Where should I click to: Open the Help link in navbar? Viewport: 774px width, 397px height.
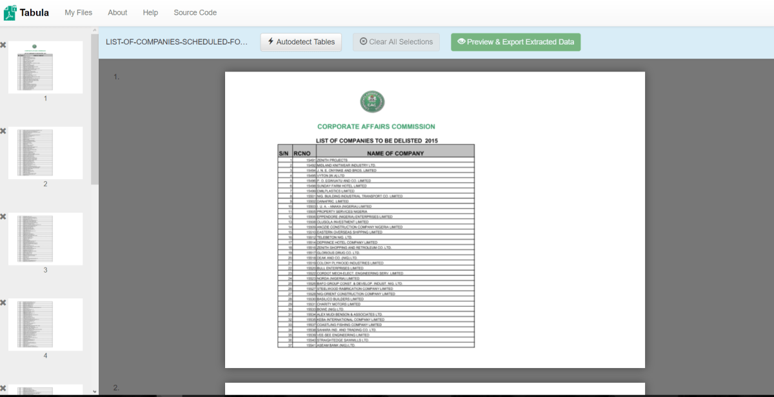(150, 13)
